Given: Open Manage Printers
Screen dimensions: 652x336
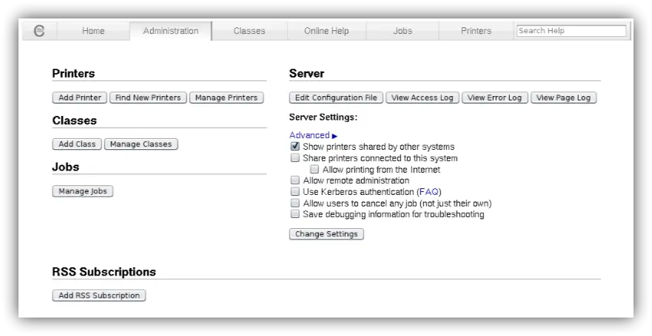Looking at the screenshot, I should pos(226,97).
